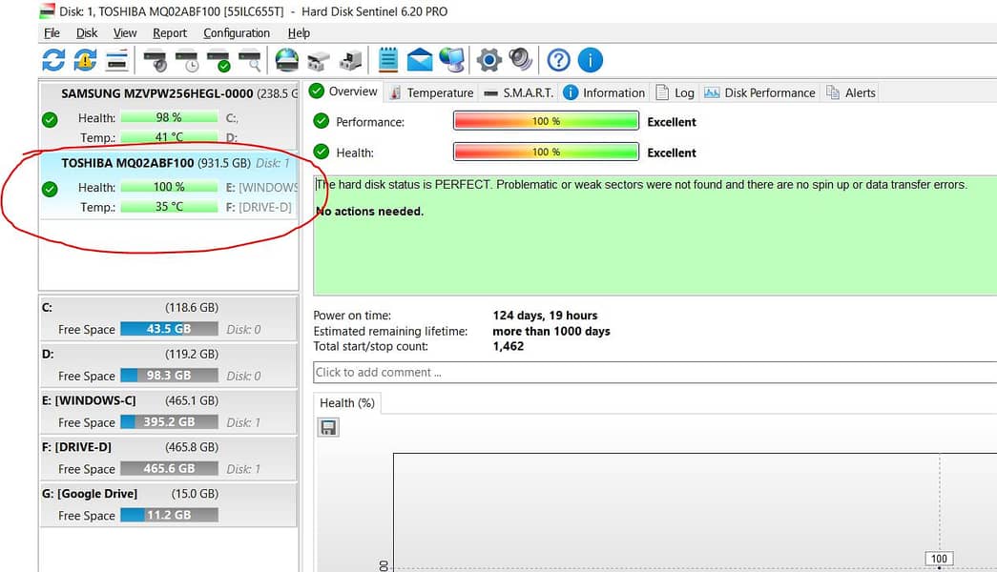Switch to the Information tab
The width and height of the screenshot is (997, 572).
point(604,92)
